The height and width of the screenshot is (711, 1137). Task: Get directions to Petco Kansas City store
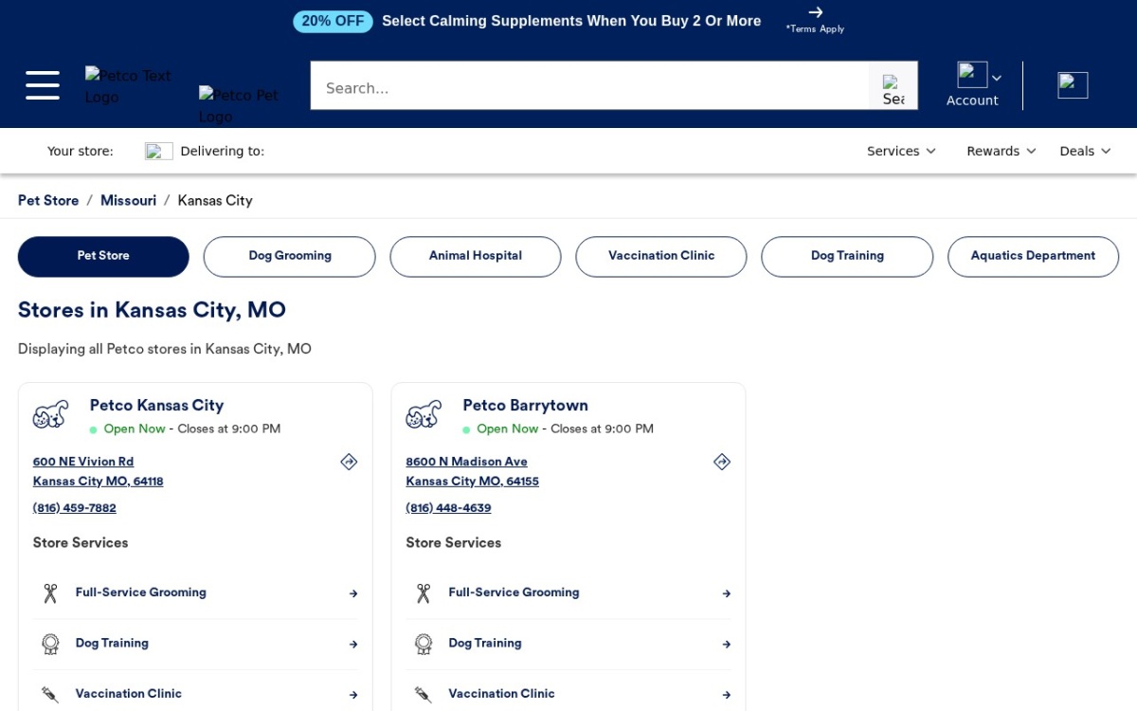(x=349, y=462)
